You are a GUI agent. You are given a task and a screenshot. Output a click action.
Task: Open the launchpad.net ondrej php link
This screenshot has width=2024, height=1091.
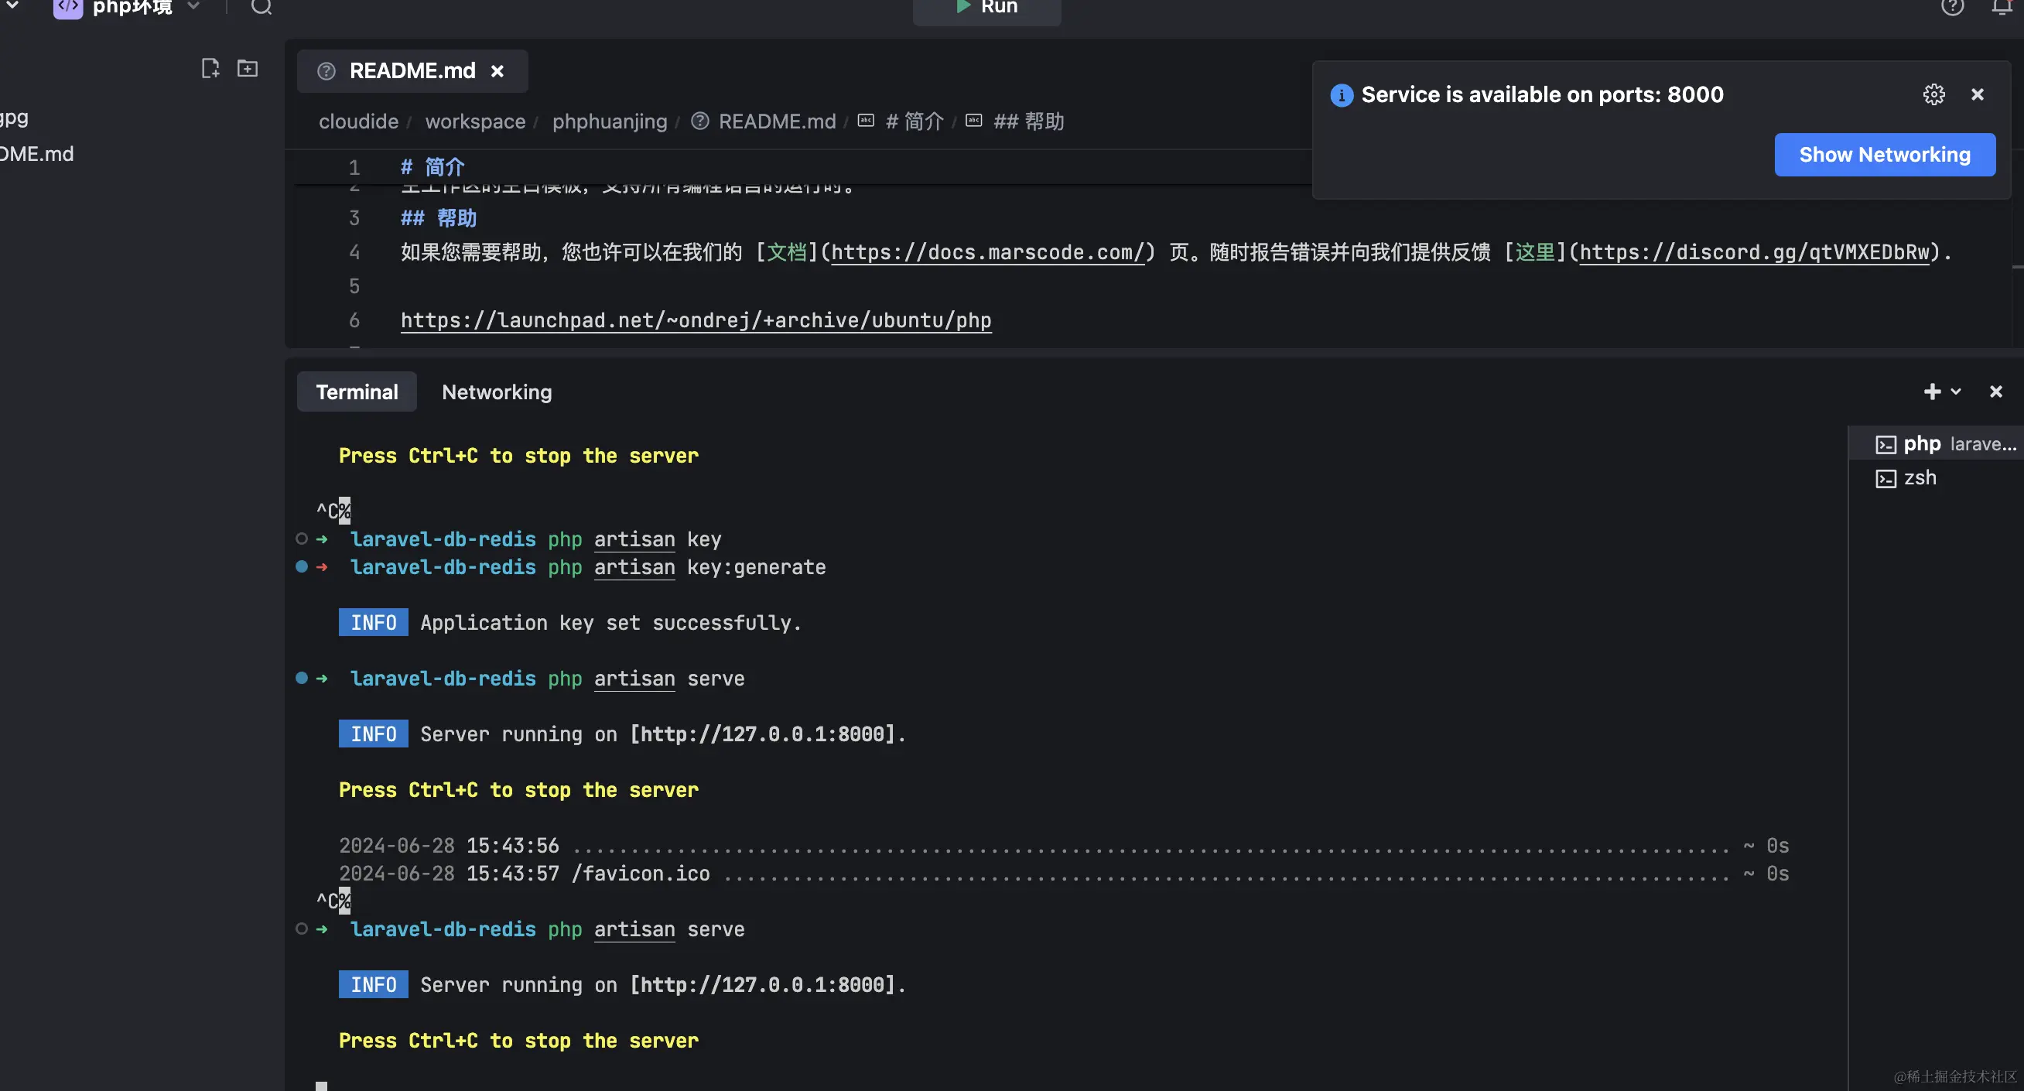pos(696,320)
